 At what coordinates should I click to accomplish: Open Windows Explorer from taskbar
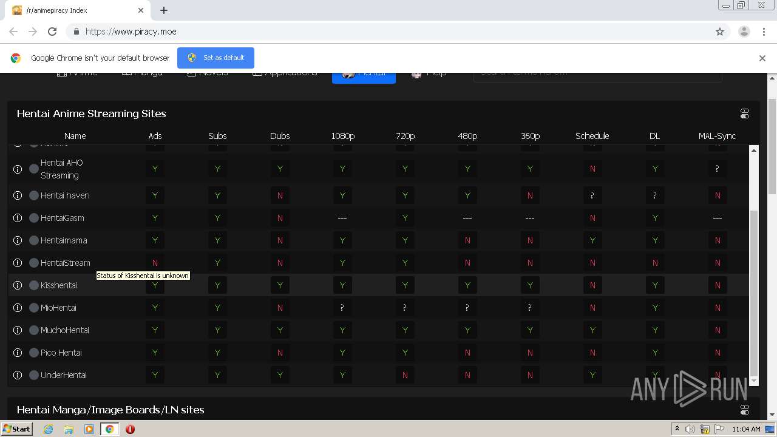pyautogui.click(x=69, y=429)
